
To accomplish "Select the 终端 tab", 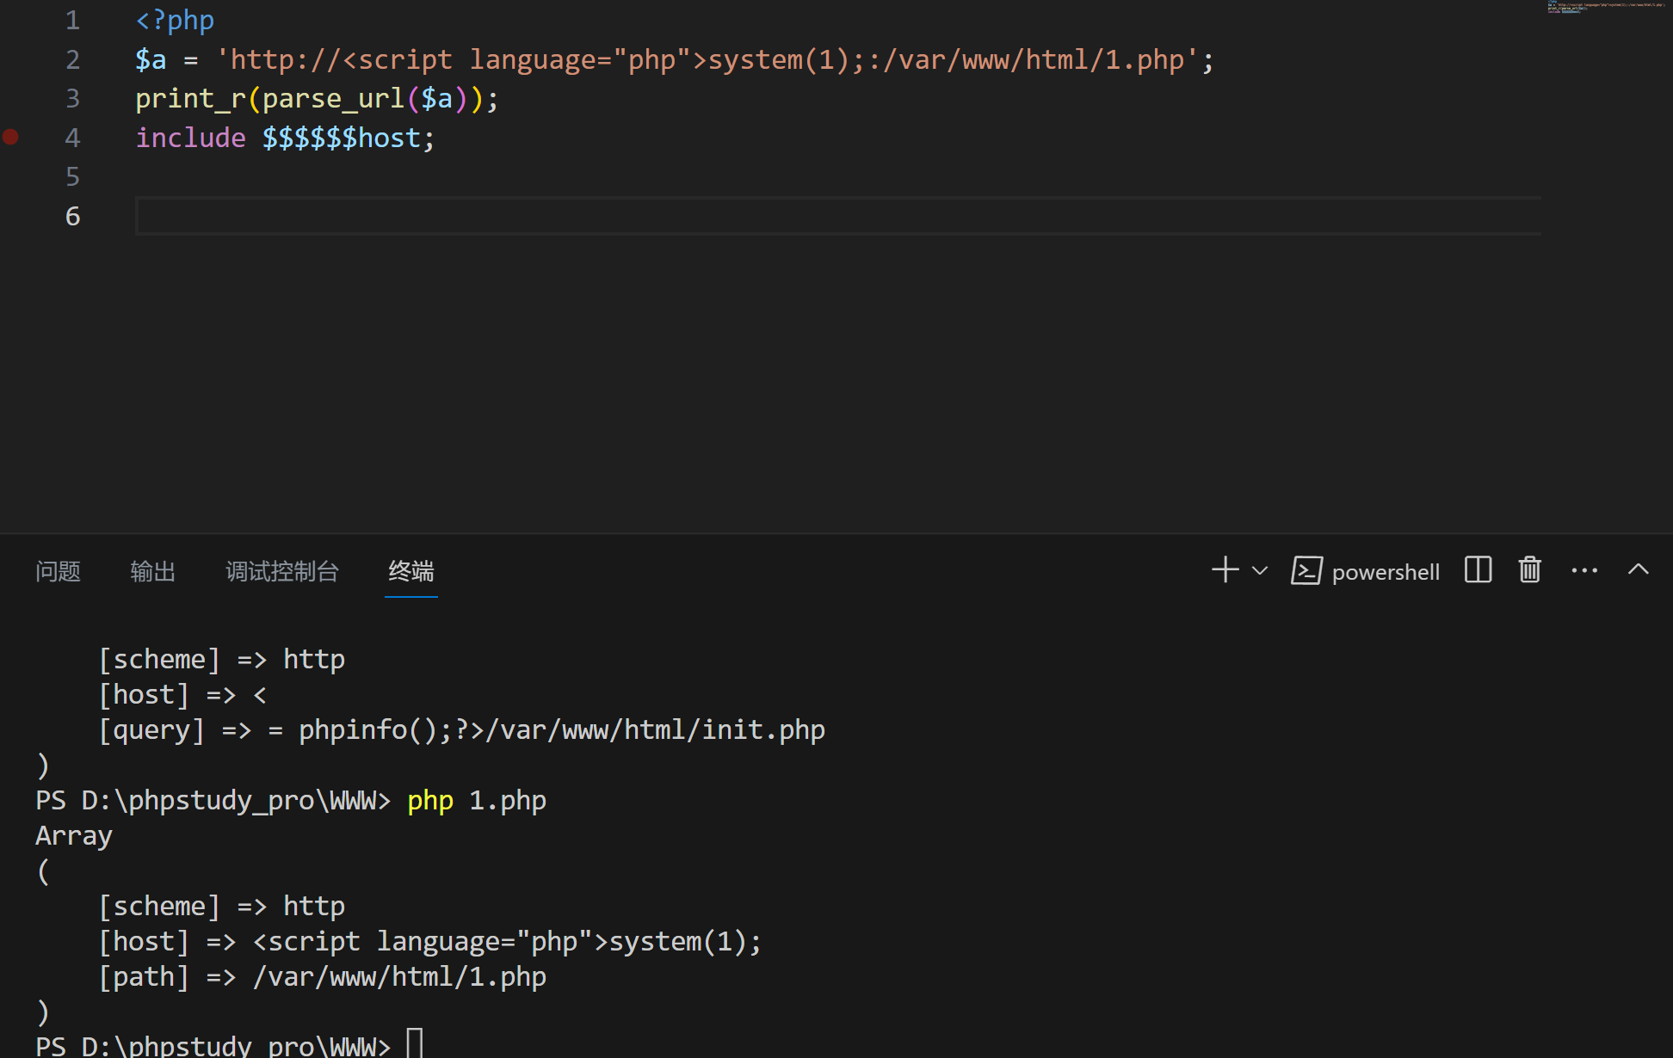I will 411,571.
